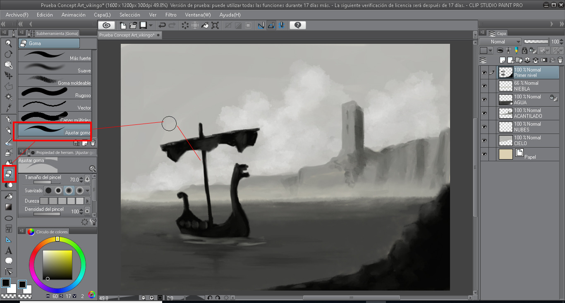Select the Pencil tool
Screen dimensions: 565x303
coord(8,131)
